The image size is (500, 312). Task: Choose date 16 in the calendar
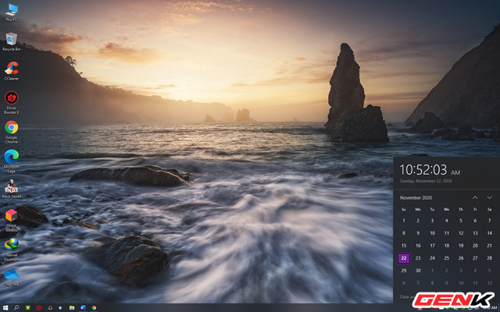click(418, 246)
